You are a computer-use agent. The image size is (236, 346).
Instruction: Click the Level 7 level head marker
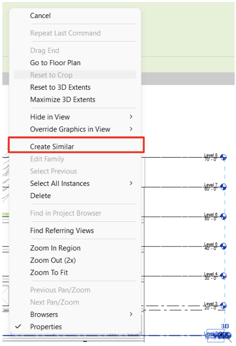tap(223, 187)
